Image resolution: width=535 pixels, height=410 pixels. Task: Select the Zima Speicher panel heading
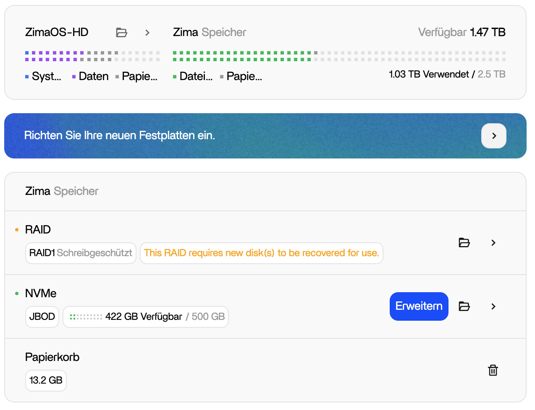(x=61, y=191)
